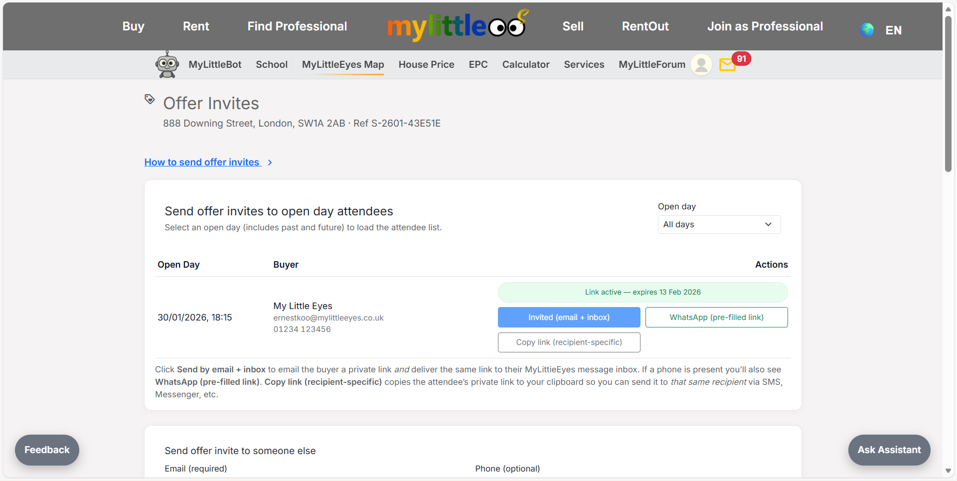Screen dimensions: 957x481
Task: Switch language via EN selector
Action: pos(893,30)
